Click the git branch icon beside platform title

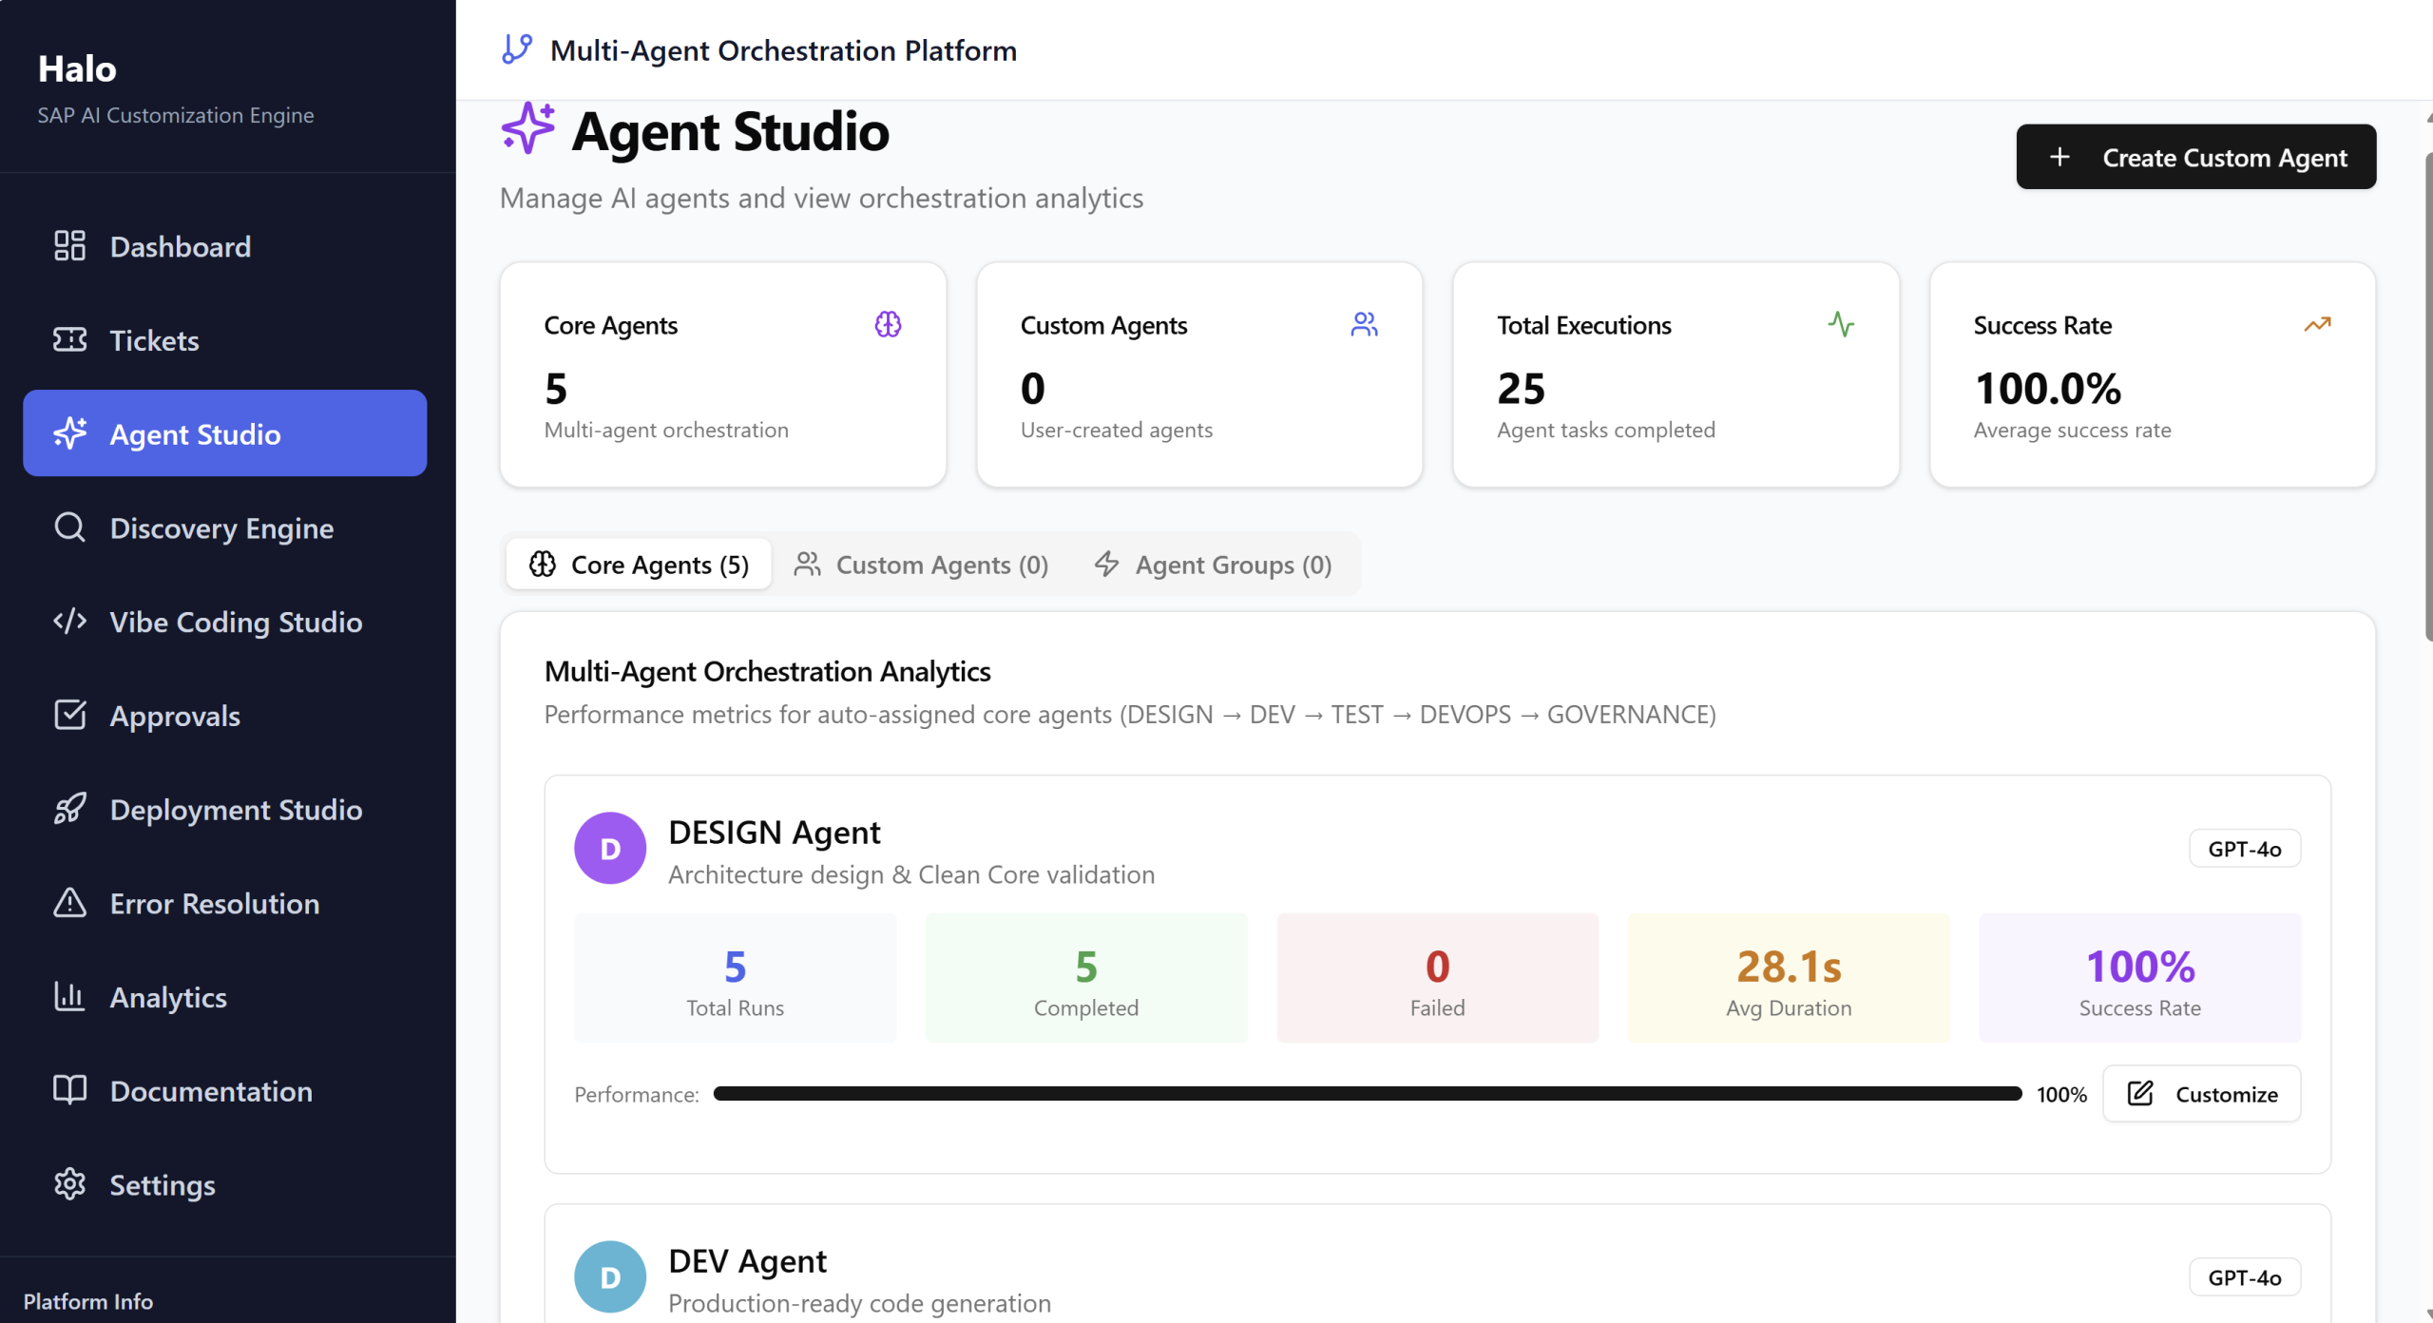(x=516, y=49)
